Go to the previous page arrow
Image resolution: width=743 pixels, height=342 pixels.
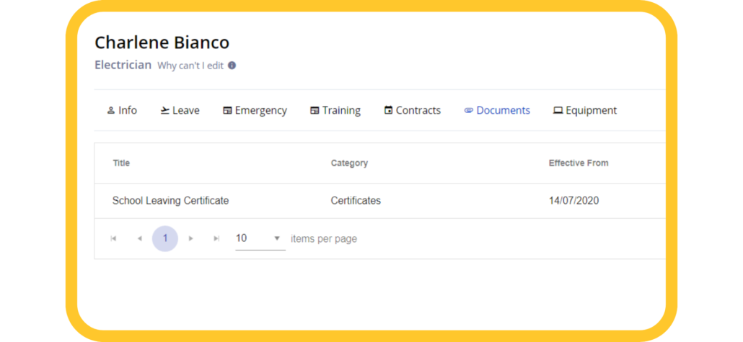pyautogui.click(x=139, y=238)
